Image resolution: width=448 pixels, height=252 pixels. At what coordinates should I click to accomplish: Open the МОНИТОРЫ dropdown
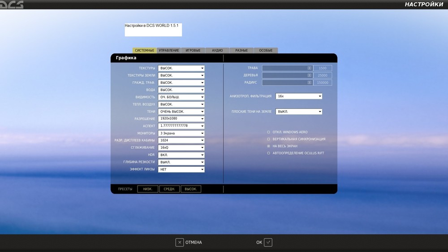[181, 133]
